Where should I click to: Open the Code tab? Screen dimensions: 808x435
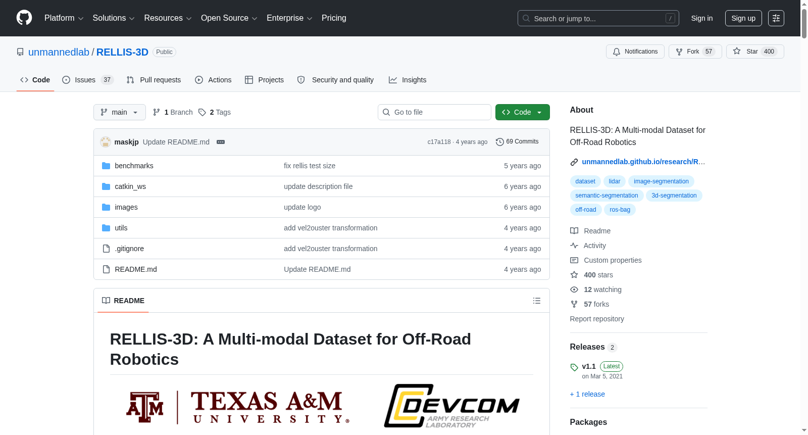(35, 80)
